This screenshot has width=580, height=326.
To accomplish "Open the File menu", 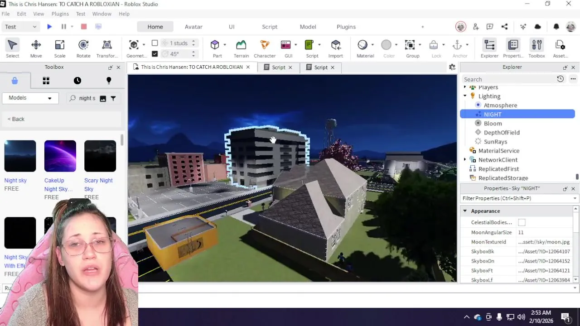I will 5,14.
